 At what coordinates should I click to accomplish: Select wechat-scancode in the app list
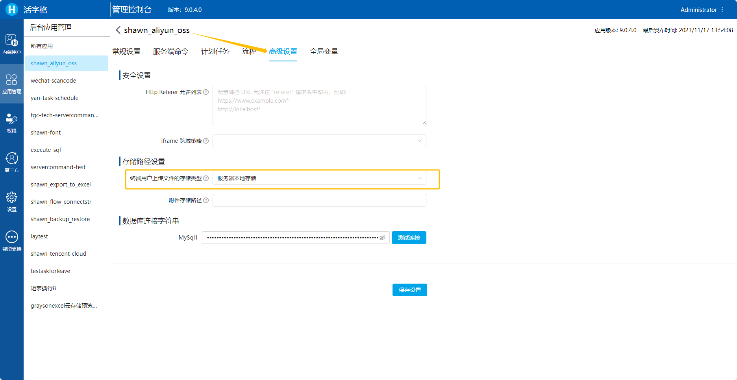(x=54, y=81)
